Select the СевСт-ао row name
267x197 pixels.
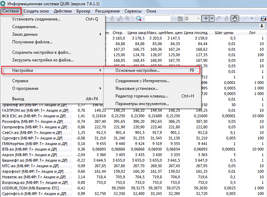pos(32,132)
